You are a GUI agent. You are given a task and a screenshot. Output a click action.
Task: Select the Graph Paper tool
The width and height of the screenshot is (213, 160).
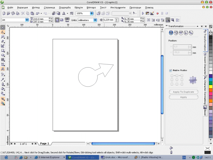3,60
